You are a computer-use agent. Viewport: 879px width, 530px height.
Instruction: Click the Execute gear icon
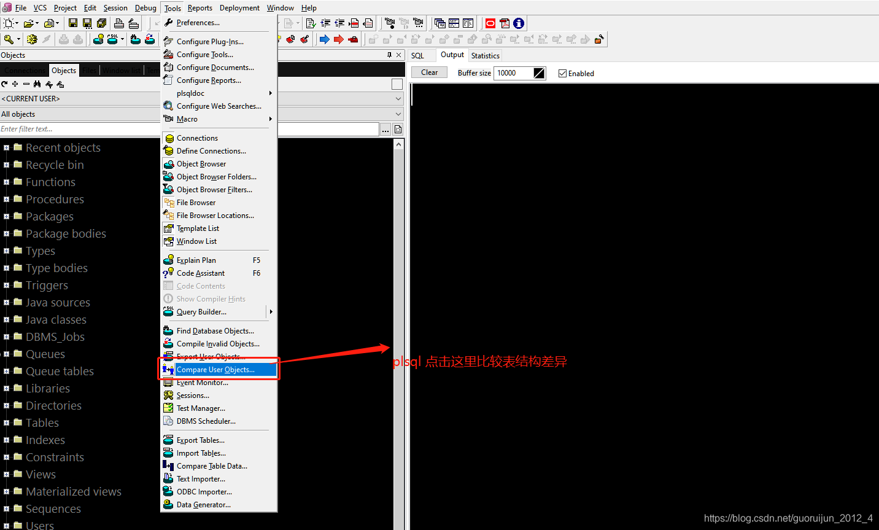pos(32,39)
